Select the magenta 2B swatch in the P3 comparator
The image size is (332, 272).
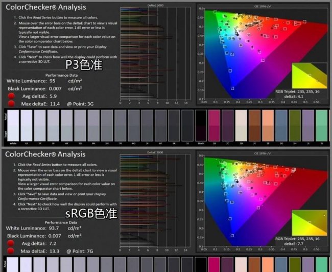point(215,125)
